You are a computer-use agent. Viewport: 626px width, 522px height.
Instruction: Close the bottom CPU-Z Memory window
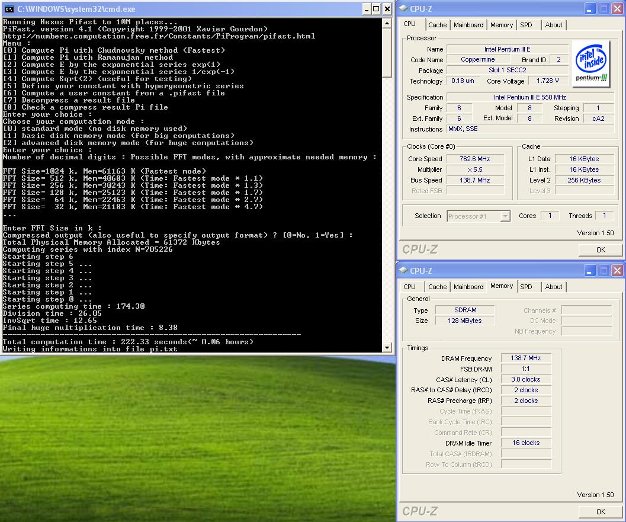(617, 271)
